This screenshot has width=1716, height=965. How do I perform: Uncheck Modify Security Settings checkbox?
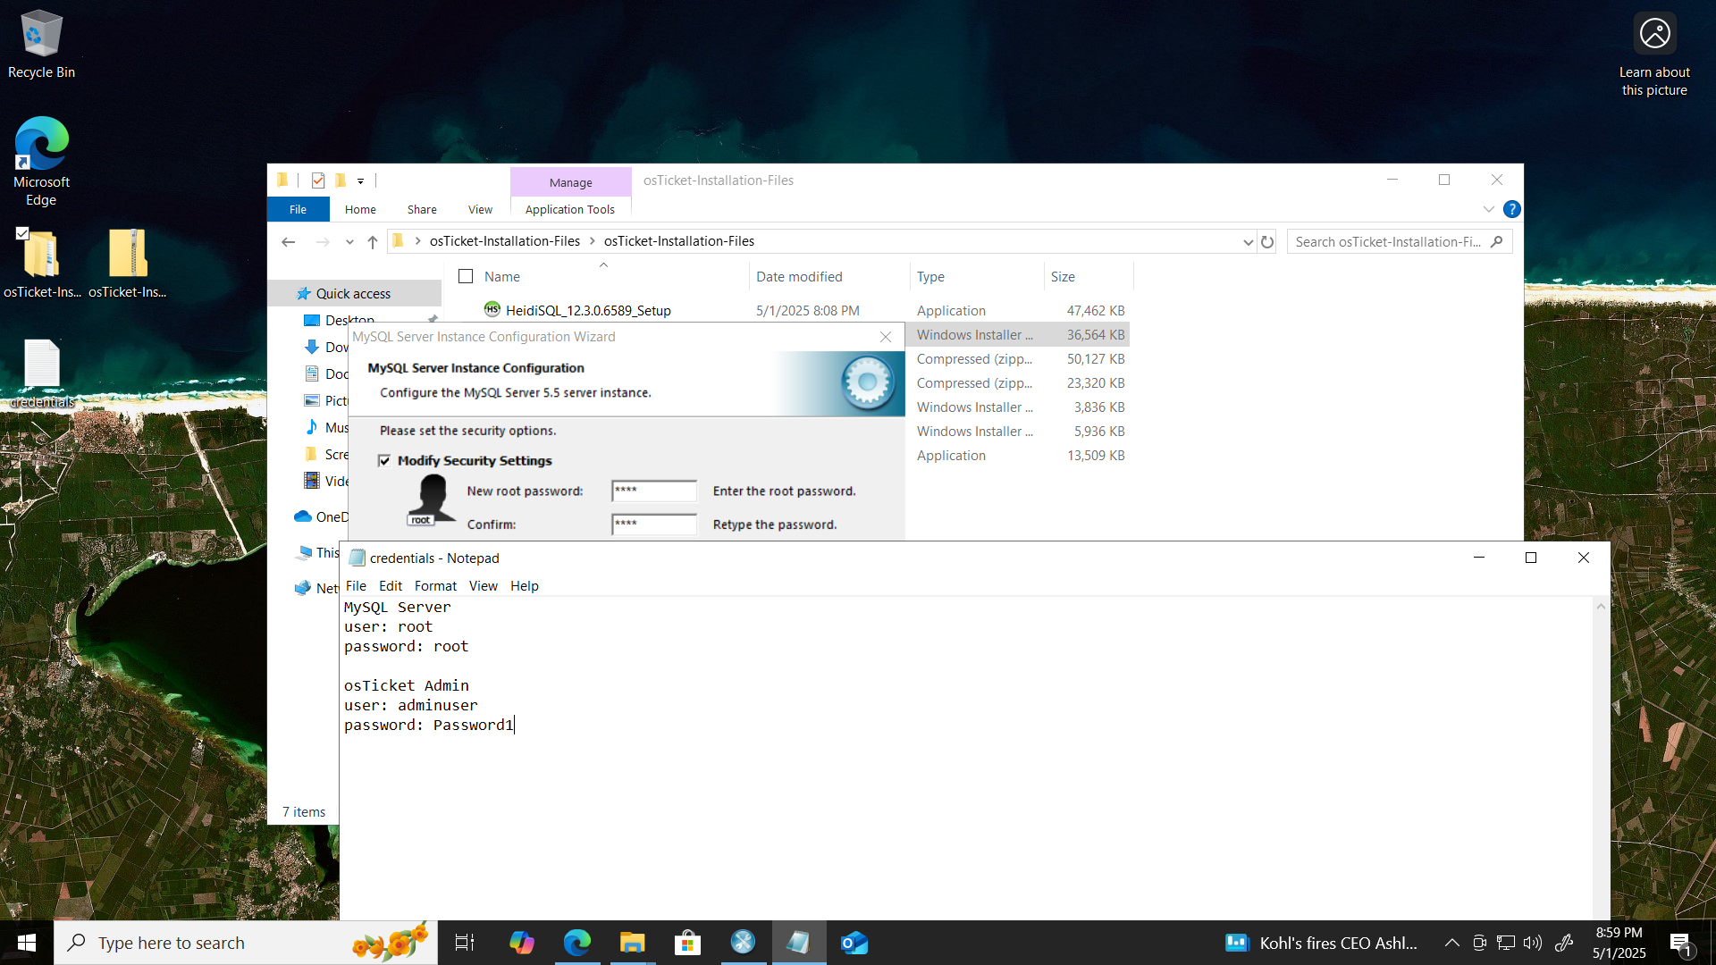click(384, 460)
